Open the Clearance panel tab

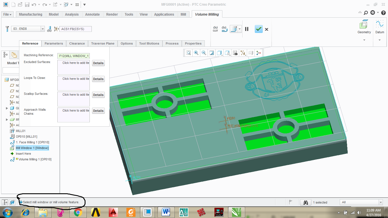click(77, 43)
